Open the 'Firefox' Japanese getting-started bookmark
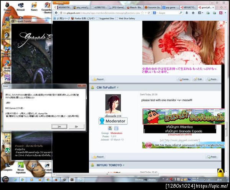Viewport: 230px width, 190px height. pos(83,18)
